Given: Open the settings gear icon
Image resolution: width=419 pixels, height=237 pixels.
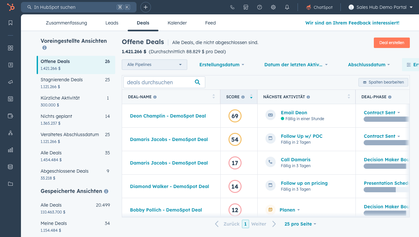Looking at the screenshot, I should point(273,7).
